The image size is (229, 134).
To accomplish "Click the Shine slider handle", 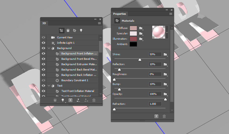I will 140,59.
